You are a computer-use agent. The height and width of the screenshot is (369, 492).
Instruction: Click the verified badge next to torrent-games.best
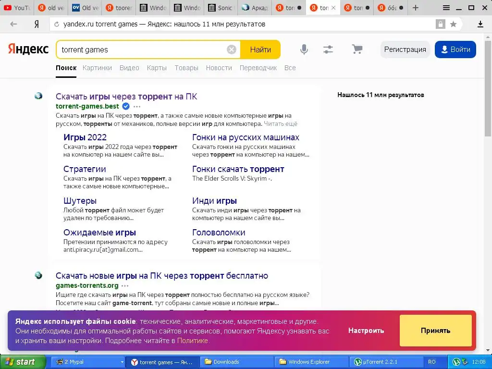point(125,106)
